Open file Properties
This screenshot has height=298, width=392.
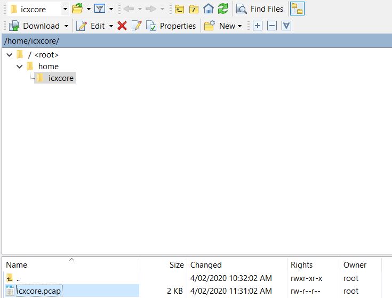pos(171,26)
